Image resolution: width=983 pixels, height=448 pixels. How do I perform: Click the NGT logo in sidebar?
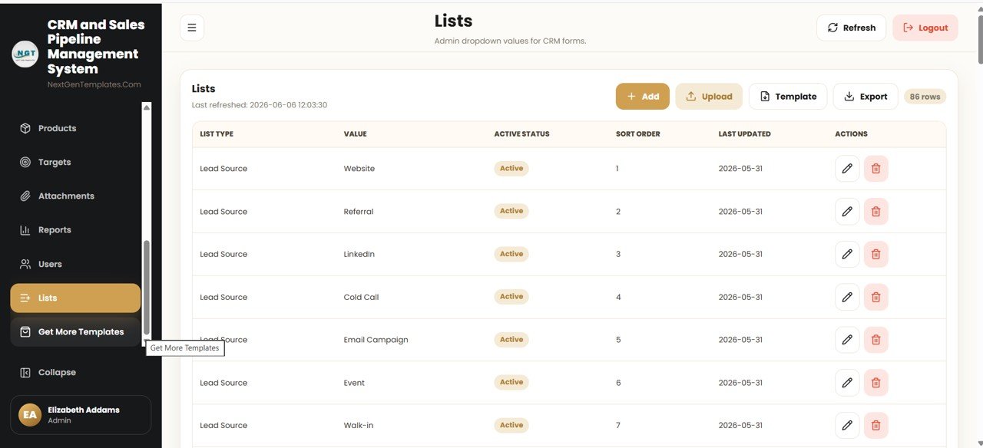pos(25,54)
